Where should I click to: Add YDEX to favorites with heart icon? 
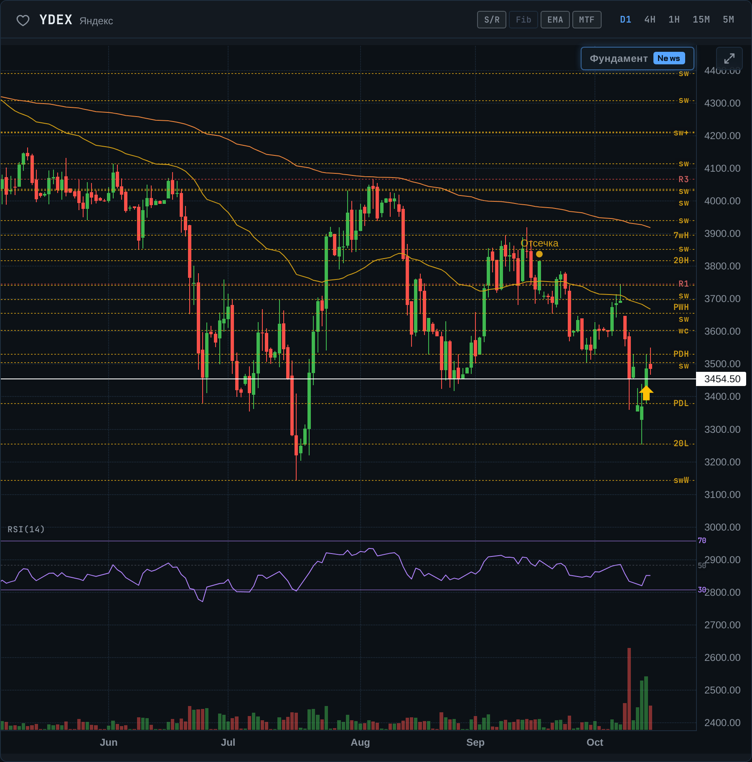pos(23,20)
